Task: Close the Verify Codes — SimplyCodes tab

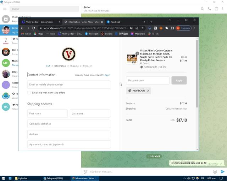Action: pyautogui.click(x=60, y=22)
